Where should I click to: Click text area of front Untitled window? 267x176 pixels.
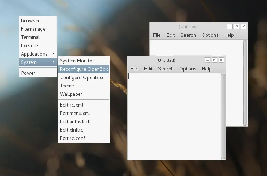pos(174,116)
